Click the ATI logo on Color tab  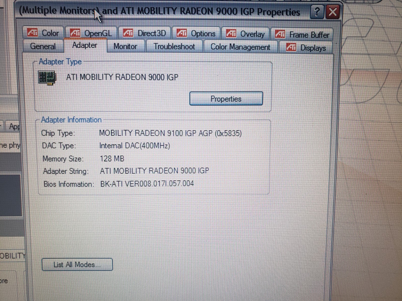[32, 33]
